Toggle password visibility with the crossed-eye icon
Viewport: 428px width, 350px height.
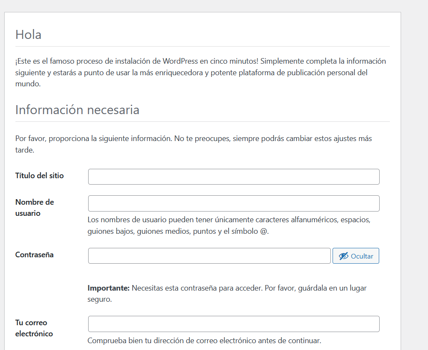click(x=343, y=256)
